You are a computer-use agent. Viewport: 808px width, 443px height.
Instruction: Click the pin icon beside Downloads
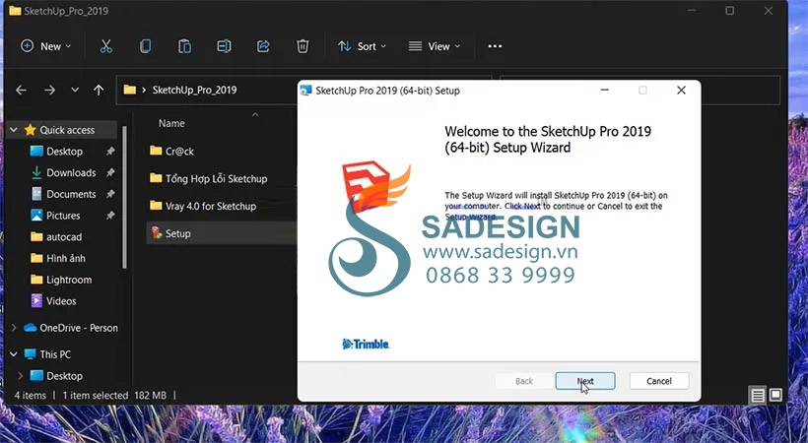tap(109, 173)
